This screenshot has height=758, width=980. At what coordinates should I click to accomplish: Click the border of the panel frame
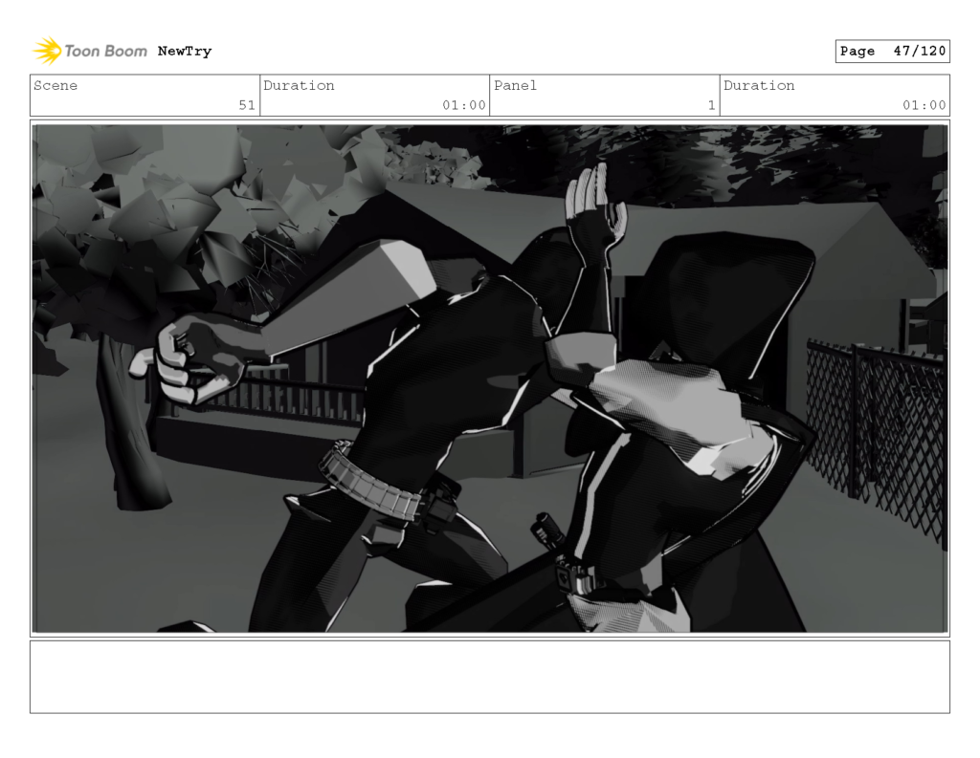click(x=490, y=119)
